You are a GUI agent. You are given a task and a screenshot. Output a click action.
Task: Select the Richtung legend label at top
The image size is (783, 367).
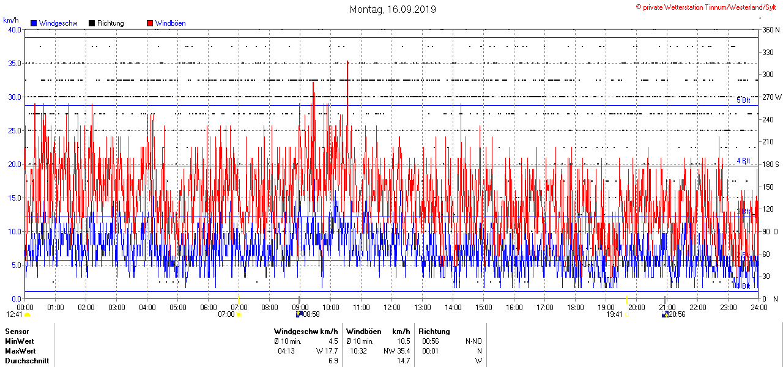pos(111,23)
